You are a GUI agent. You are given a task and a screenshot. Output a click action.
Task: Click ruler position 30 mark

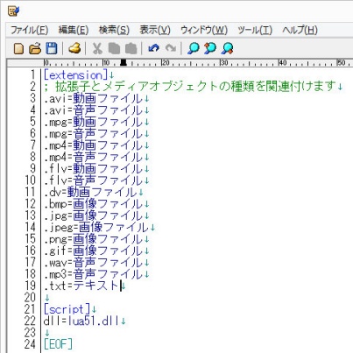pos(224,62)
